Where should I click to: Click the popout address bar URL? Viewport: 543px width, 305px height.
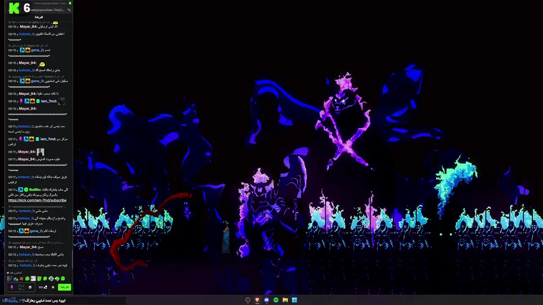(47, 10)
